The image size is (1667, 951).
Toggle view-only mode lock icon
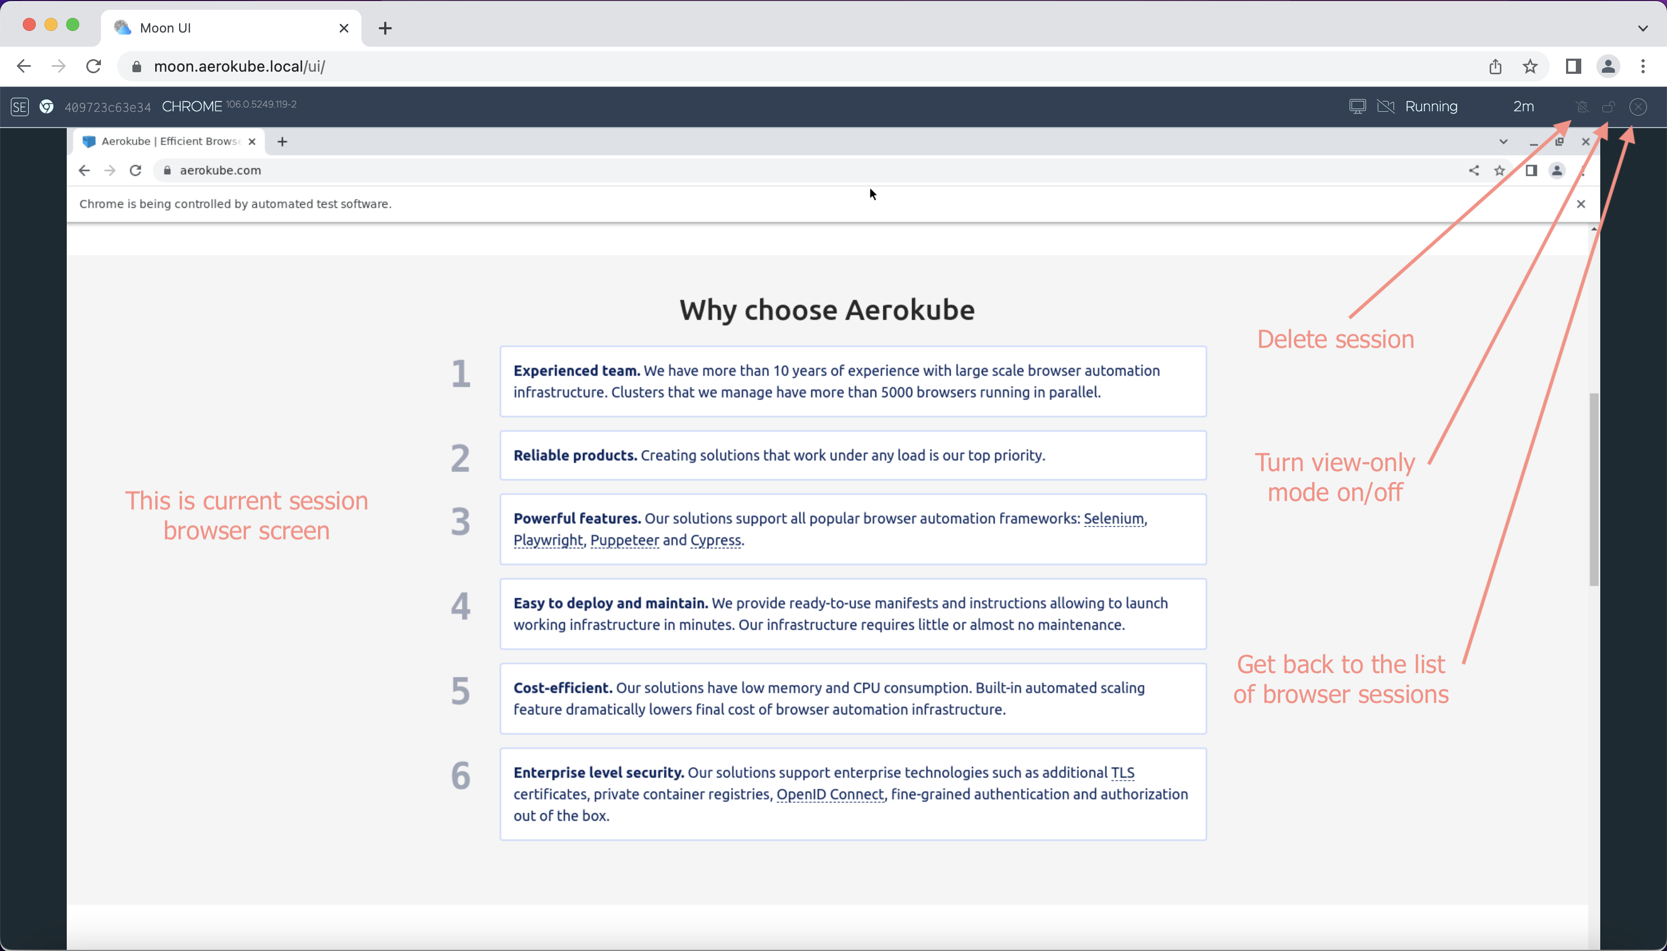click(1608, 106)
